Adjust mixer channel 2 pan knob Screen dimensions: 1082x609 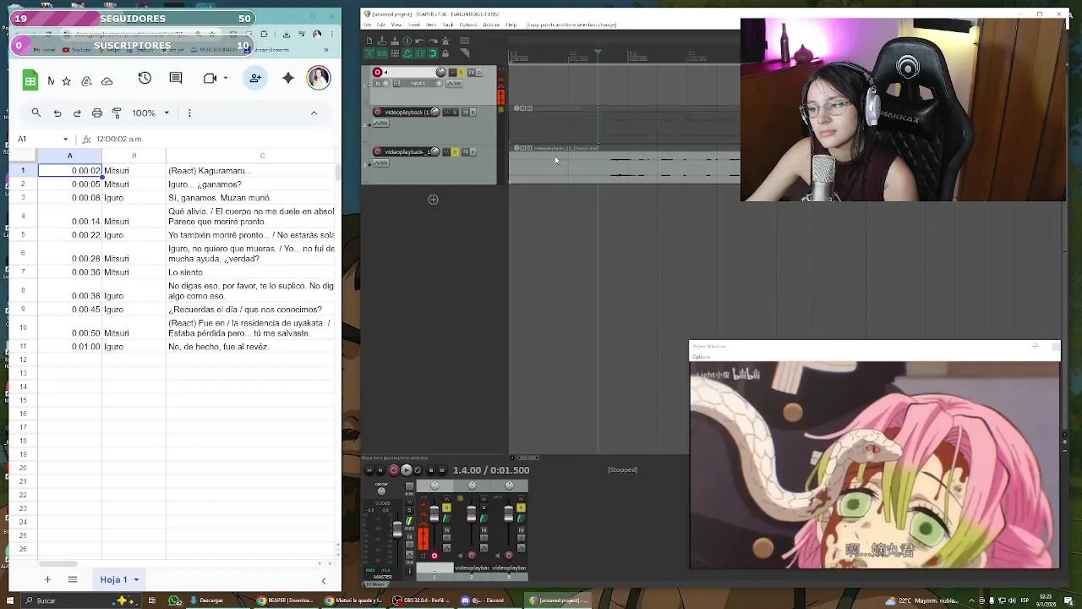pyautogui.click(x=472, y=486)
